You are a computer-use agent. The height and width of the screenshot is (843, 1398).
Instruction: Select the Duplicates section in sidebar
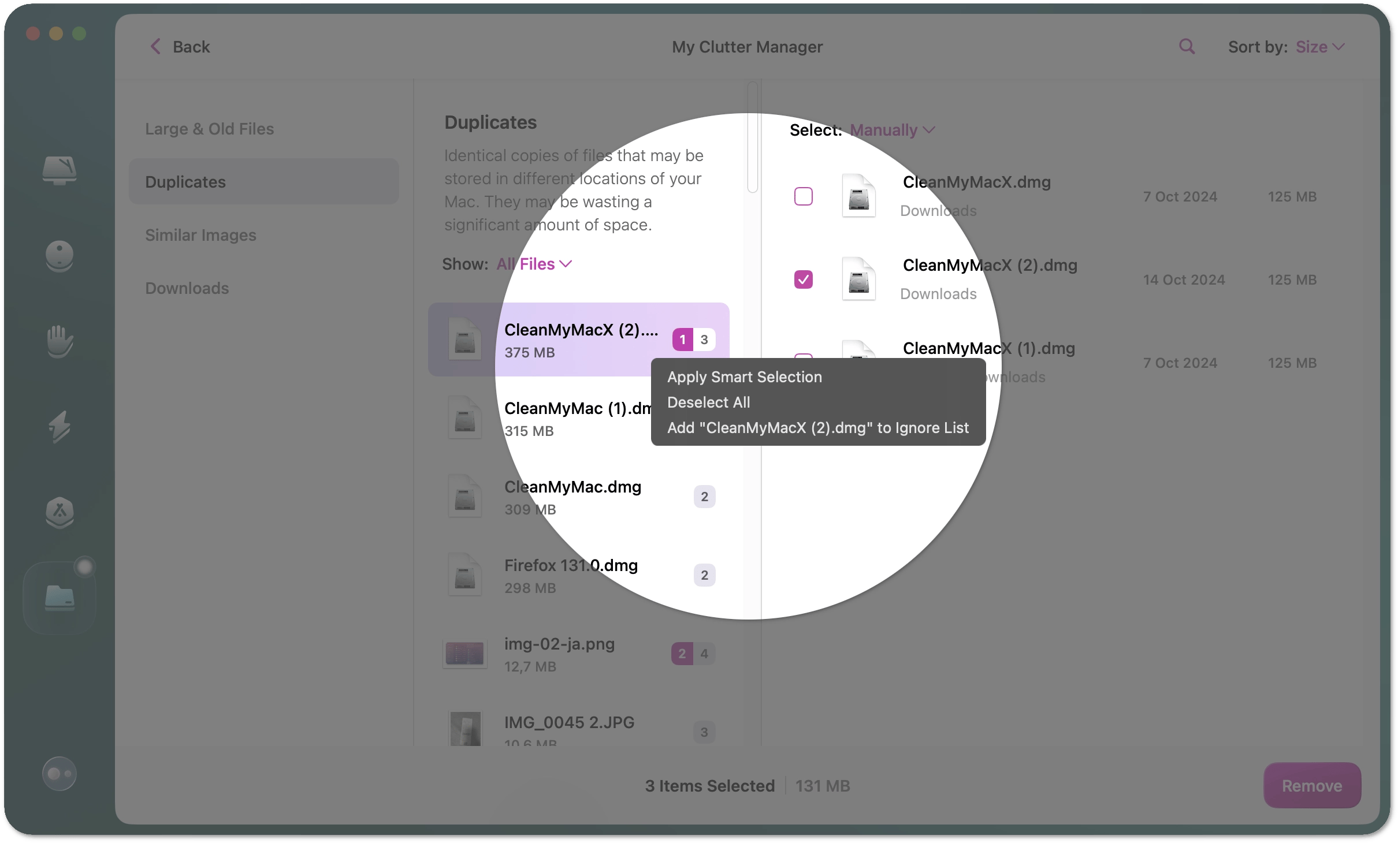(263, 181)
